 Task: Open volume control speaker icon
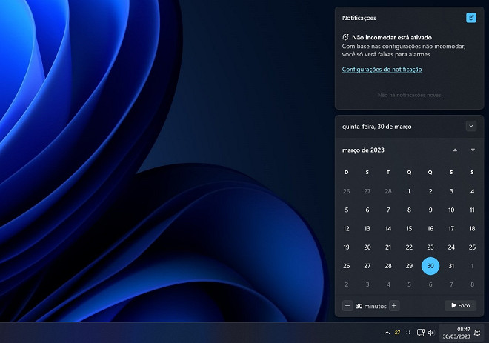click(x=430, y=333)
